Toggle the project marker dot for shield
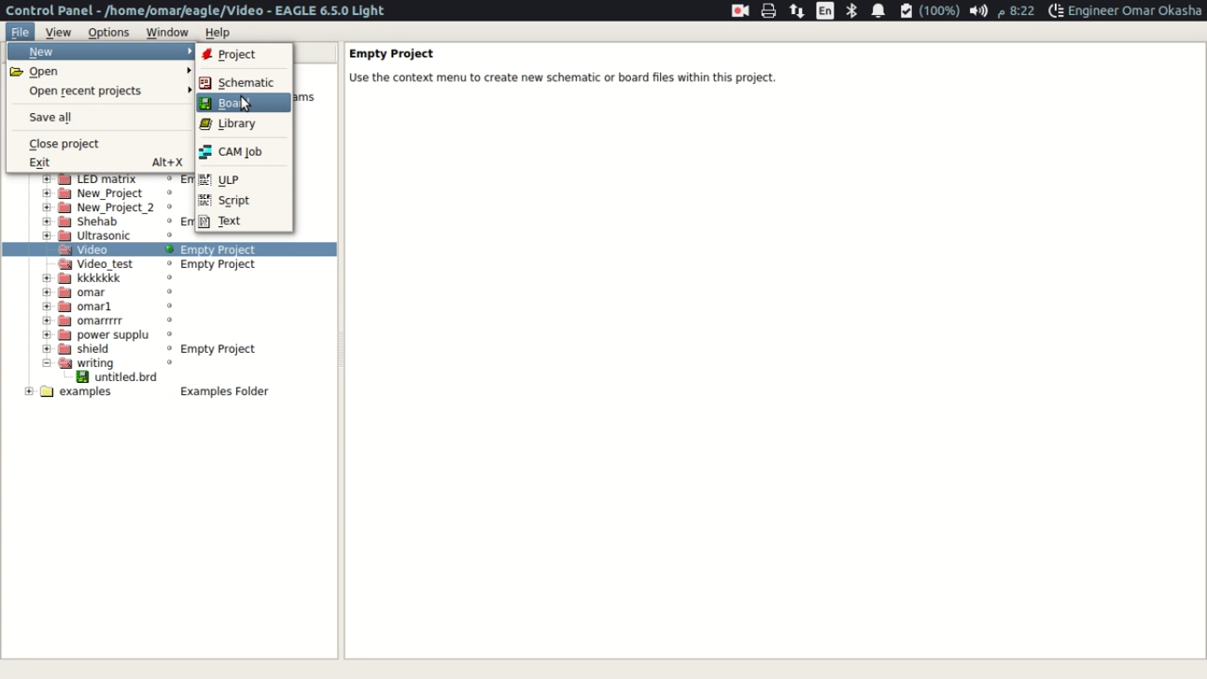This screenshot has height=679, width=1207. (170, 348)
